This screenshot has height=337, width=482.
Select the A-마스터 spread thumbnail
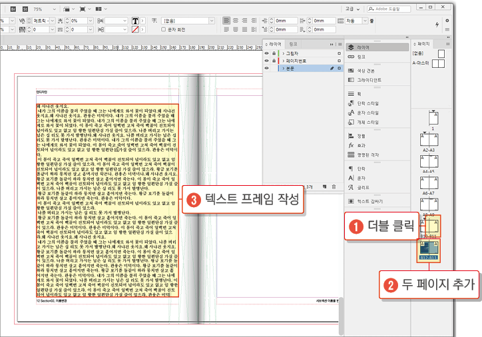coord(438,63)
